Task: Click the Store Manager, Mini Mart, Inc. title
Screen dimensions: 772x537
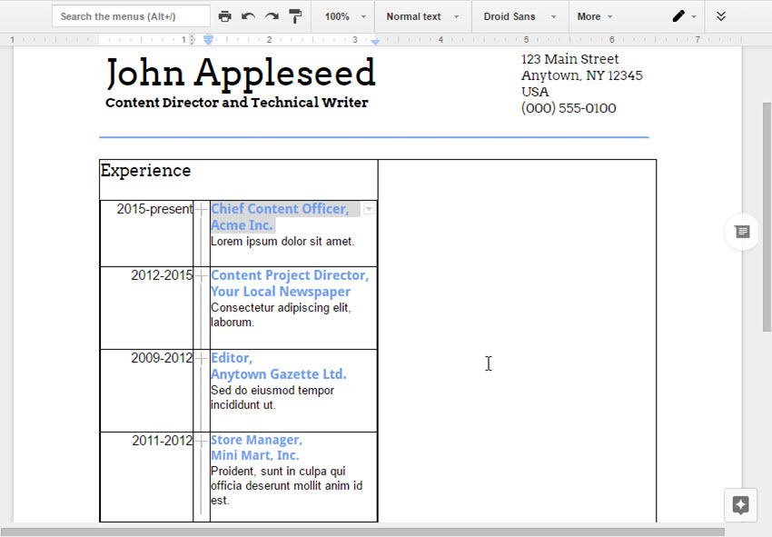Action: [256, 447]
